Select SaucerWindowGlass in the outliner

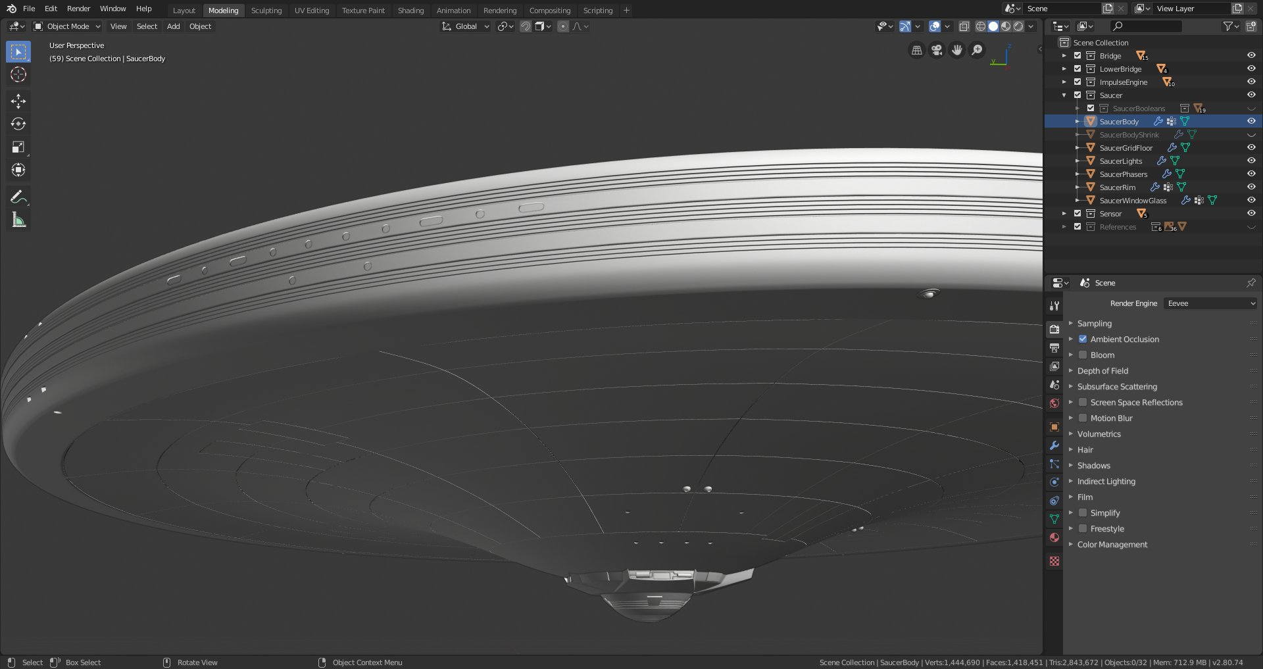pyautogui.click(x=1133, y=201)
